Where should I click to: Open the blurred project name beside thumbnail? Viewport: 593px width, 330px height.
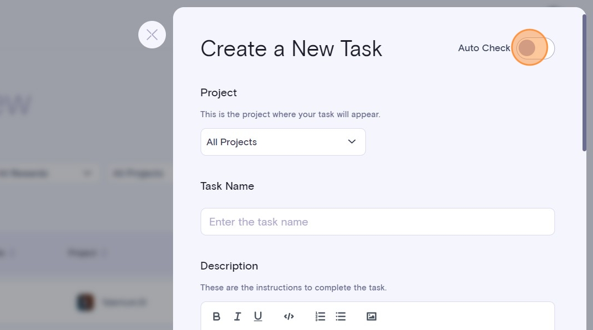pyautogui.click(x=124, y=302)
